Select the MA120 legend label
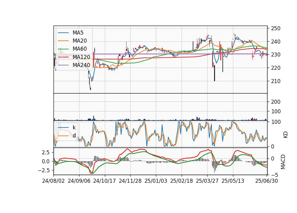297x213 pixels. coord(81,57)
